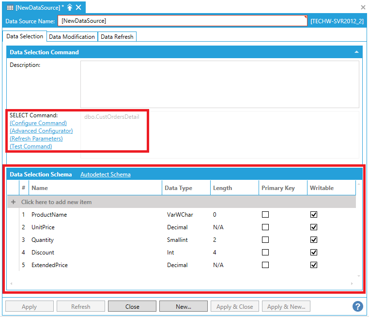Uncheck Writable for ExtendedPrice row
This screenshot has height=317, width=369.
pos(314,265)
